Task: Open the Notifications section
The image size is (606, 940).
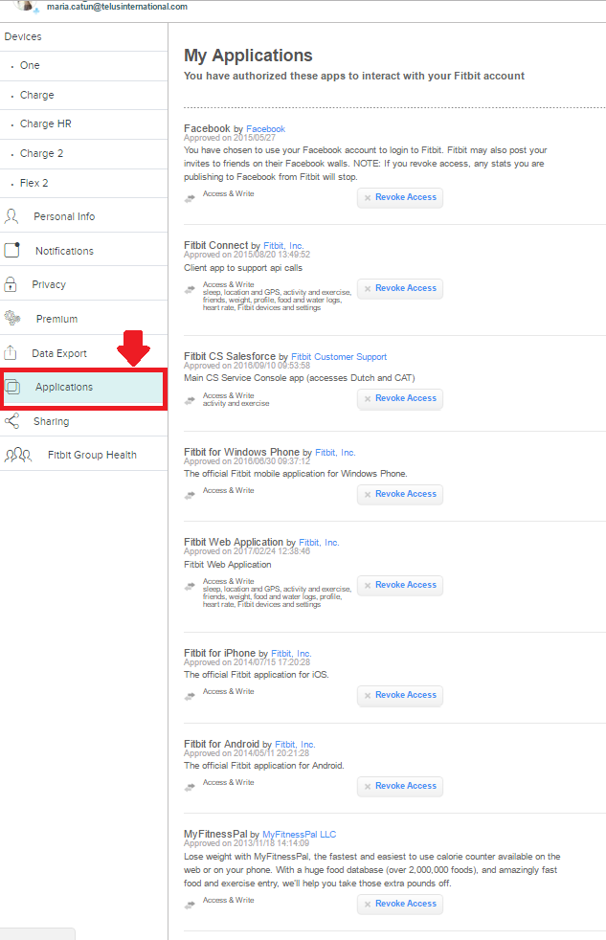Action: [84, 251]
